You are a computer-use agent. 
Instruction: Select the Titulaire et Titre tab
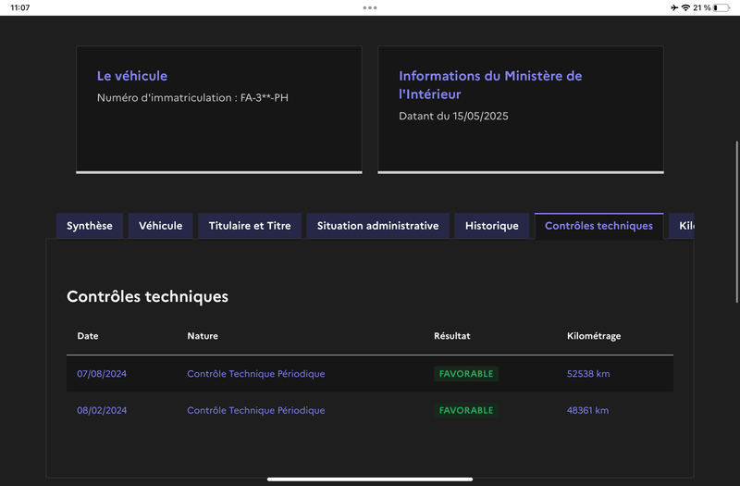(x=250, y=226)
